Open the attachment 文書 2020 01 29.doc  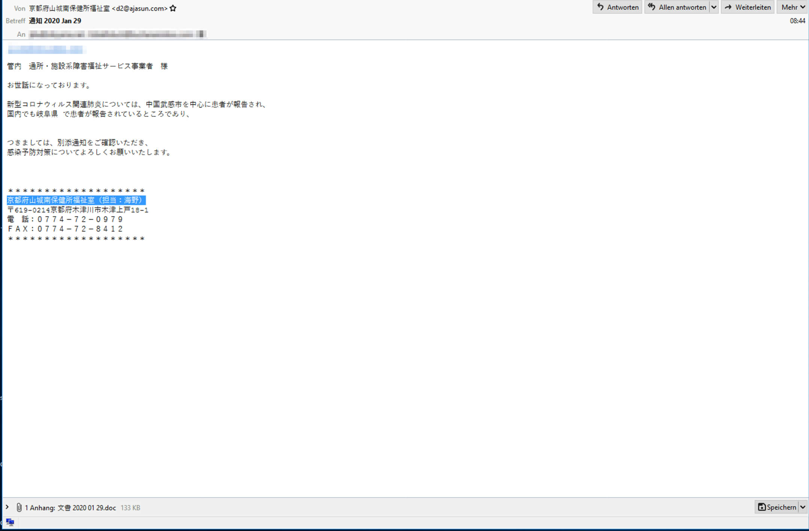pos(87,508)
